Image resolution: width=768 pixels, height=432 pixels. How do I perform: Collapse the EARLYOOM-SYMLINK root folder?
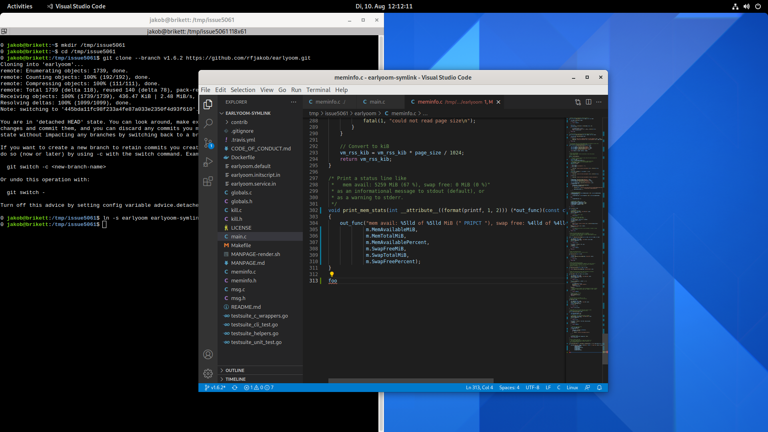pyautogui.click(x=248, y=113)
